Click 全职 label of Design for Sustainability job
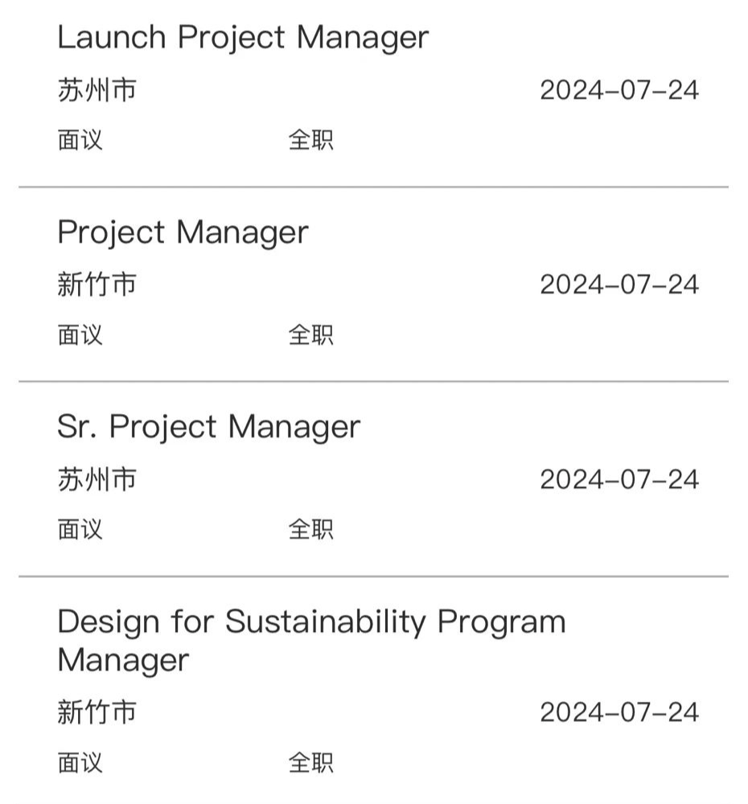The width and height of the screenshot is (748, 804). click(311, 762)
